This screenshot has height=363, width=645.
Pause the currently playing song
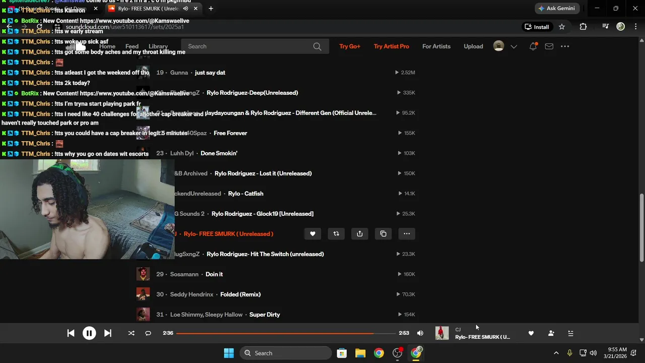tap(89, 333)
